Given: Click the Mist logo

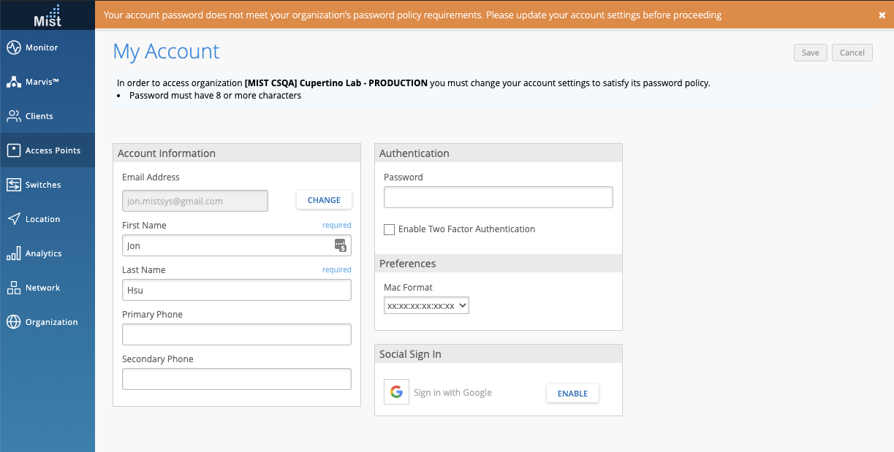Looking at the screenshot, I should click(x=48, y=15).
